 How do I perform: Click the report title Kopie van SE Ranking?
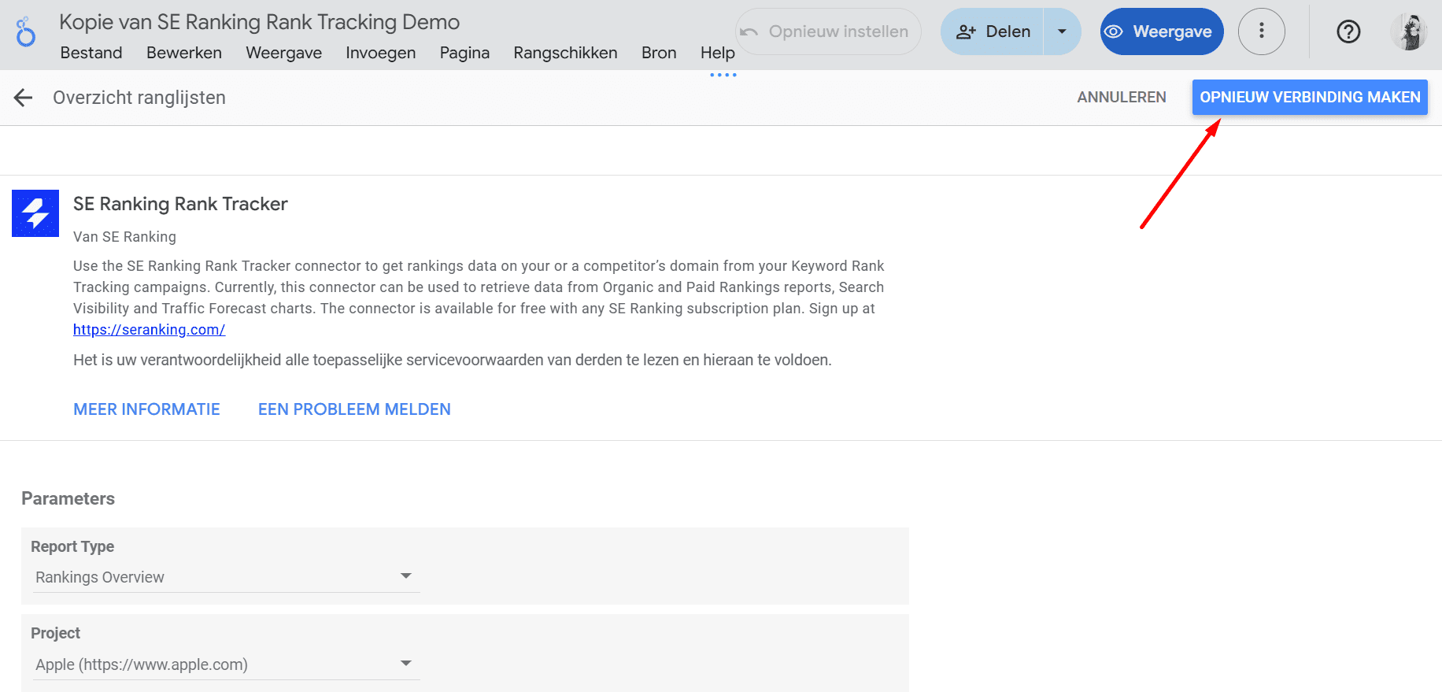tap(260, 22)
